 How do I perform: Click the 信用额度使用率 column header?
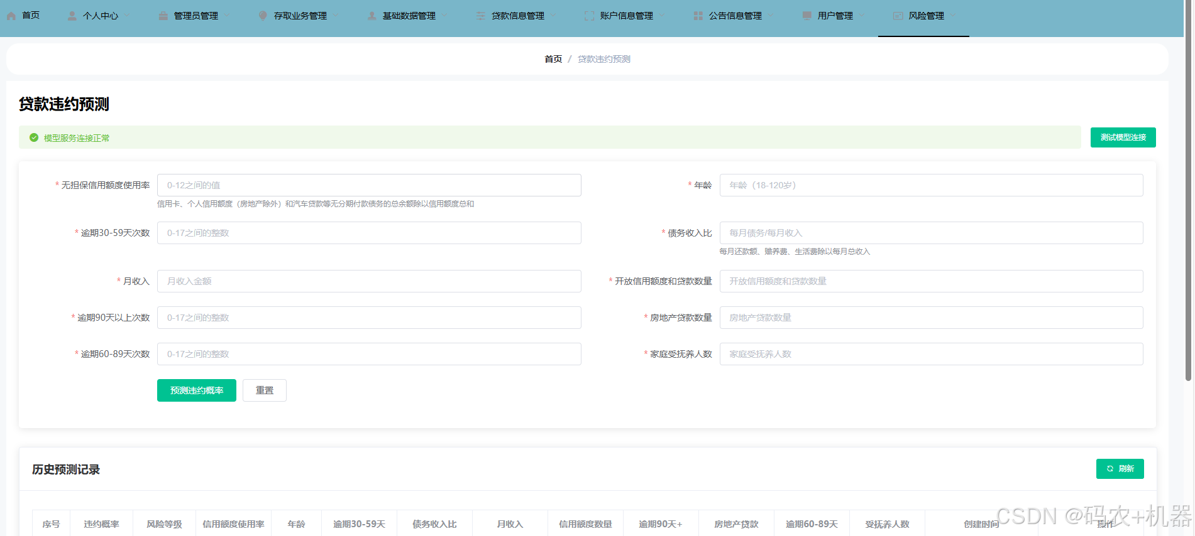point(233,524)
